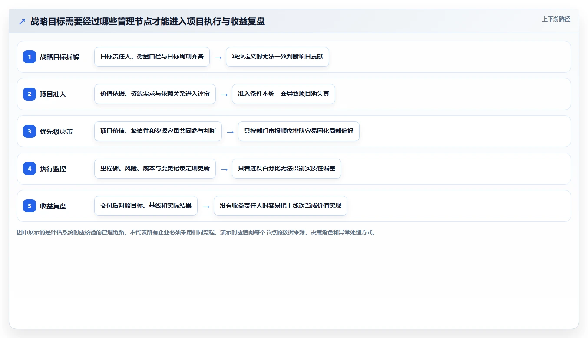Select step badge 4 for 执行监控
The image size is (588, 338).
coord(30,168)
